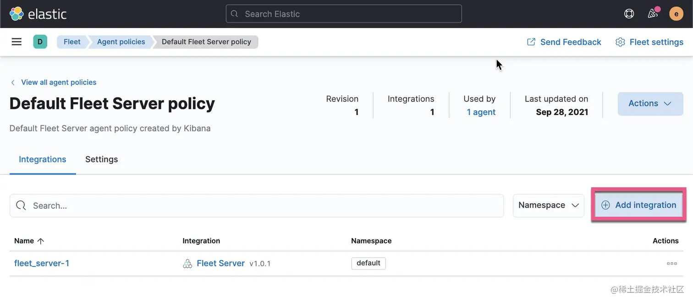The image size is (693, 303).
Task: Open the help menu lifebuoy icon
Action: coord(629,14)
